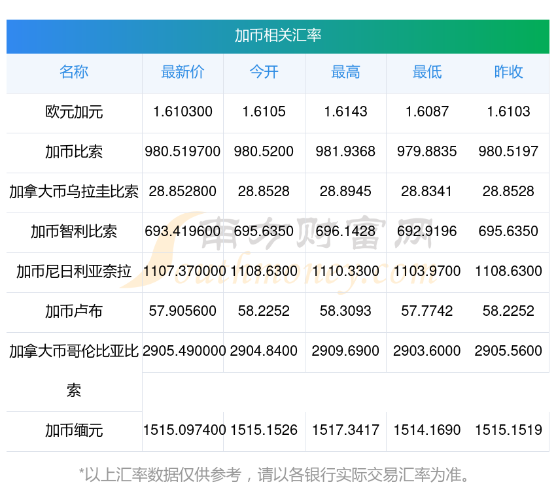The width and height of the screenshot is (556, 495).
Task: Select high value 981.9368
Action: click(345, 152)
